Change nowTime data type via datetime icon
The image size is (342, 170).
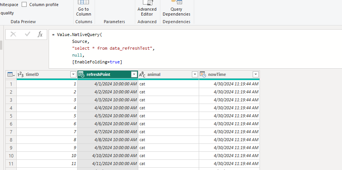(x=203, y=75)
